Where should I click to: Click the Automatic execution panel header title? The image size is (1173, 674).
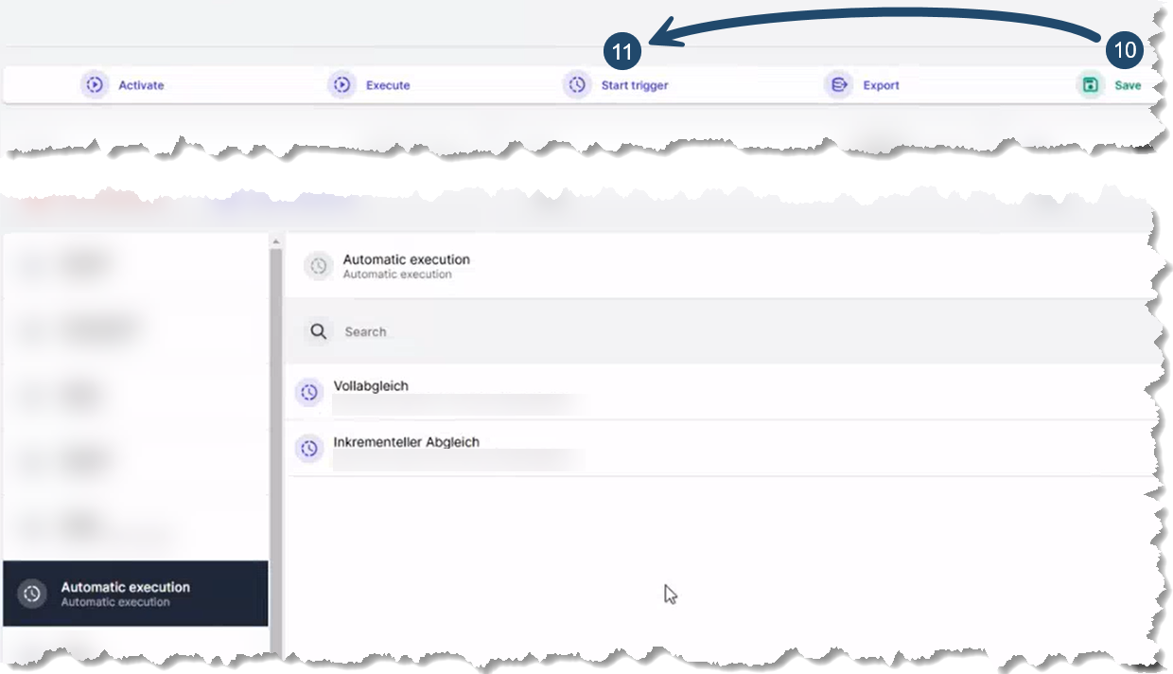(x=406, y=259)
